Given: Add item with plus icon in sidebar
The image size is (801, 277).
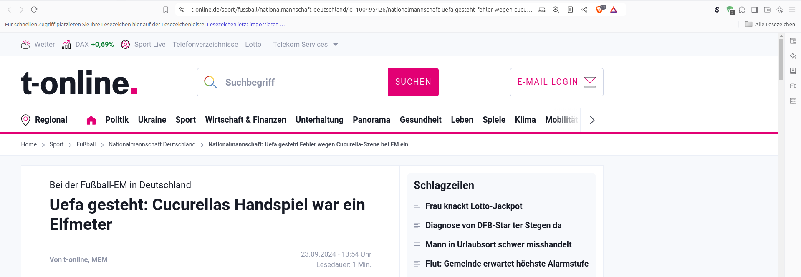Looking at the screenshot, I should (793, 116).
